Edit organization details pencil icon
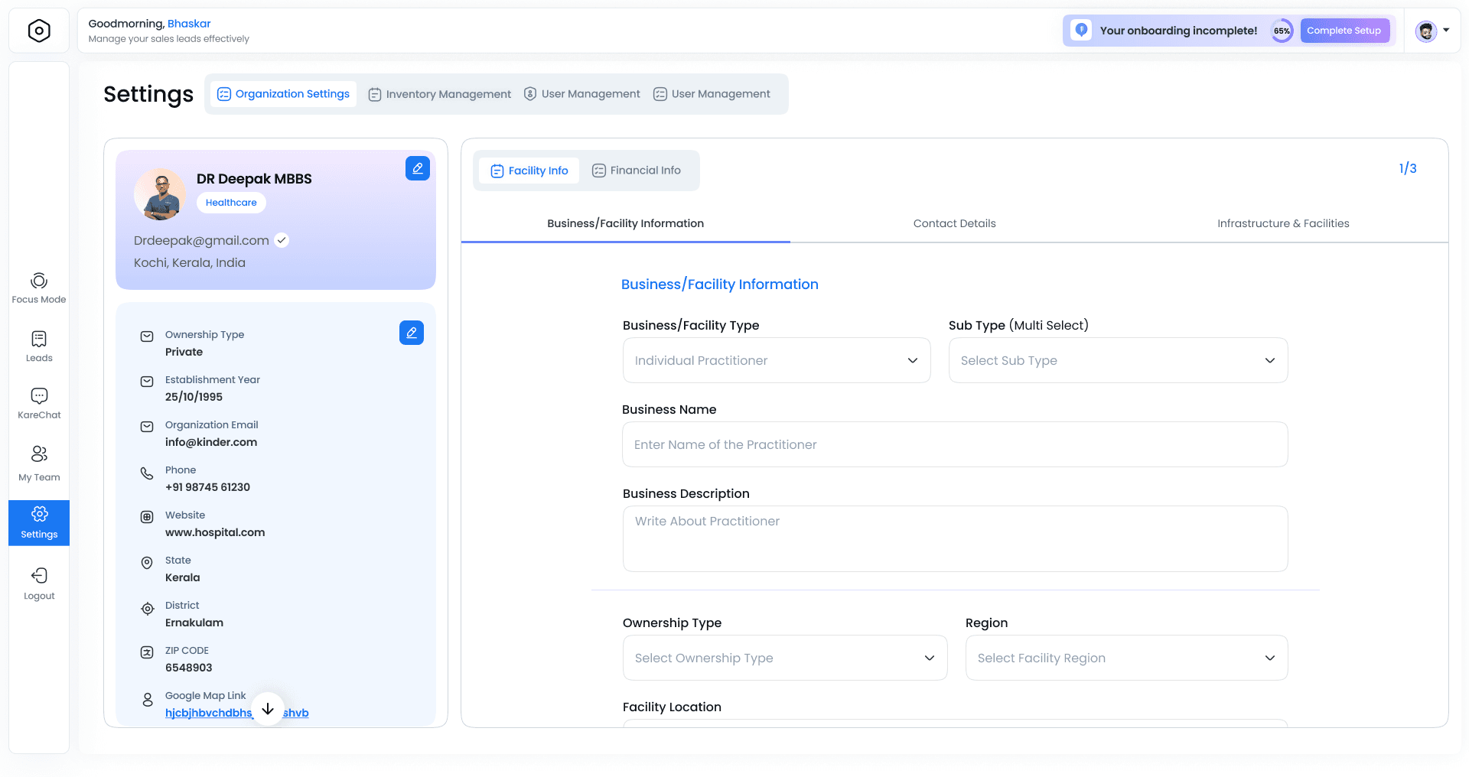The width and height of the screenshot is (1469, 777). tap(412, 333)
